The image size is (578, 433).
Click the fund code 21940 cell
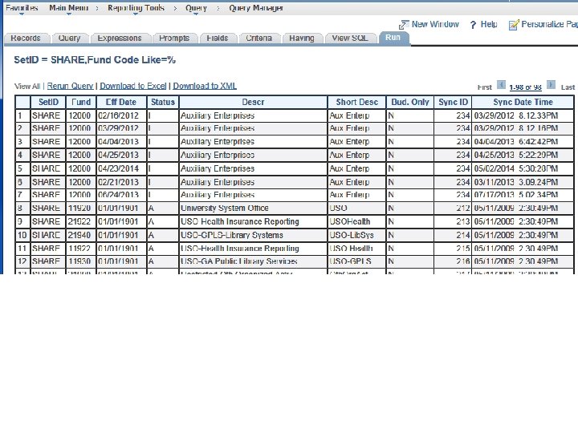click(x=81, y=235)
